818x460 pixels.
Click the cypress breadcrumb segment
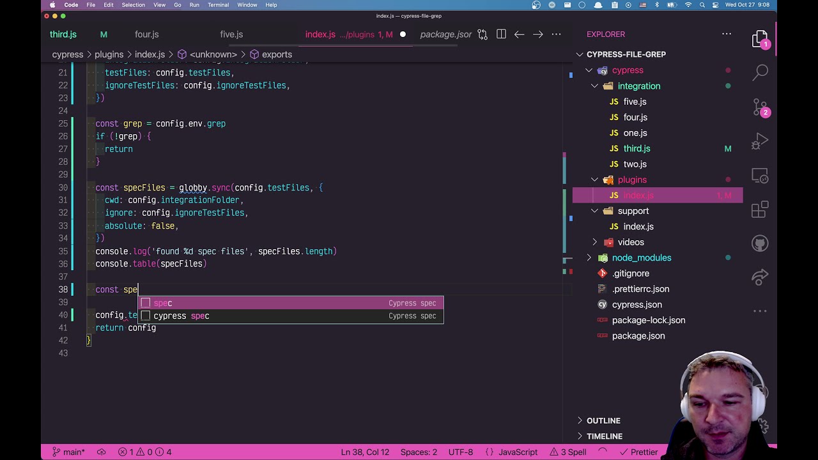[x=68, y=55]
